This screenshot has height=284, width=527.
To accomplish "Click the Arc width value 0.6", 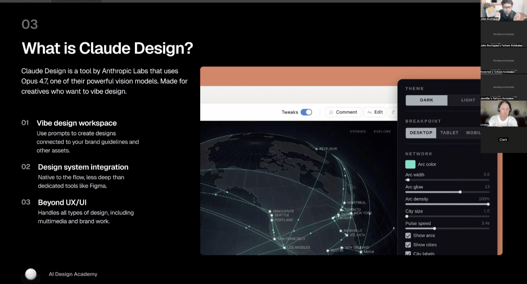I will [486, 175].
